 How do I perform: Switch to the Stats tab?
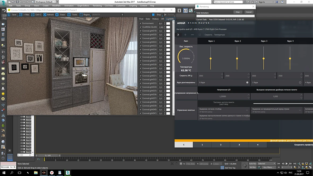pyautogui.click(x=148, y=19)
